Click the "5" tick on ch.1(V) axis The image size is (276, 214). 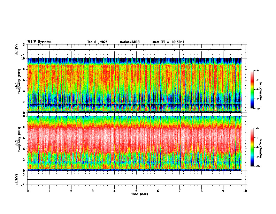[x=24, y=44]
